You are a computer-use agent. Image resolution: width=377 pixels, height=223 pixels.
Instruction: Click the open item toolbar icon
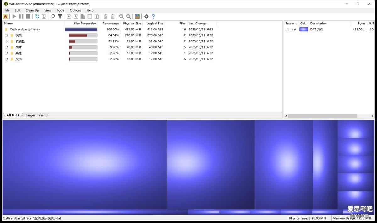[x=69, y=16]
